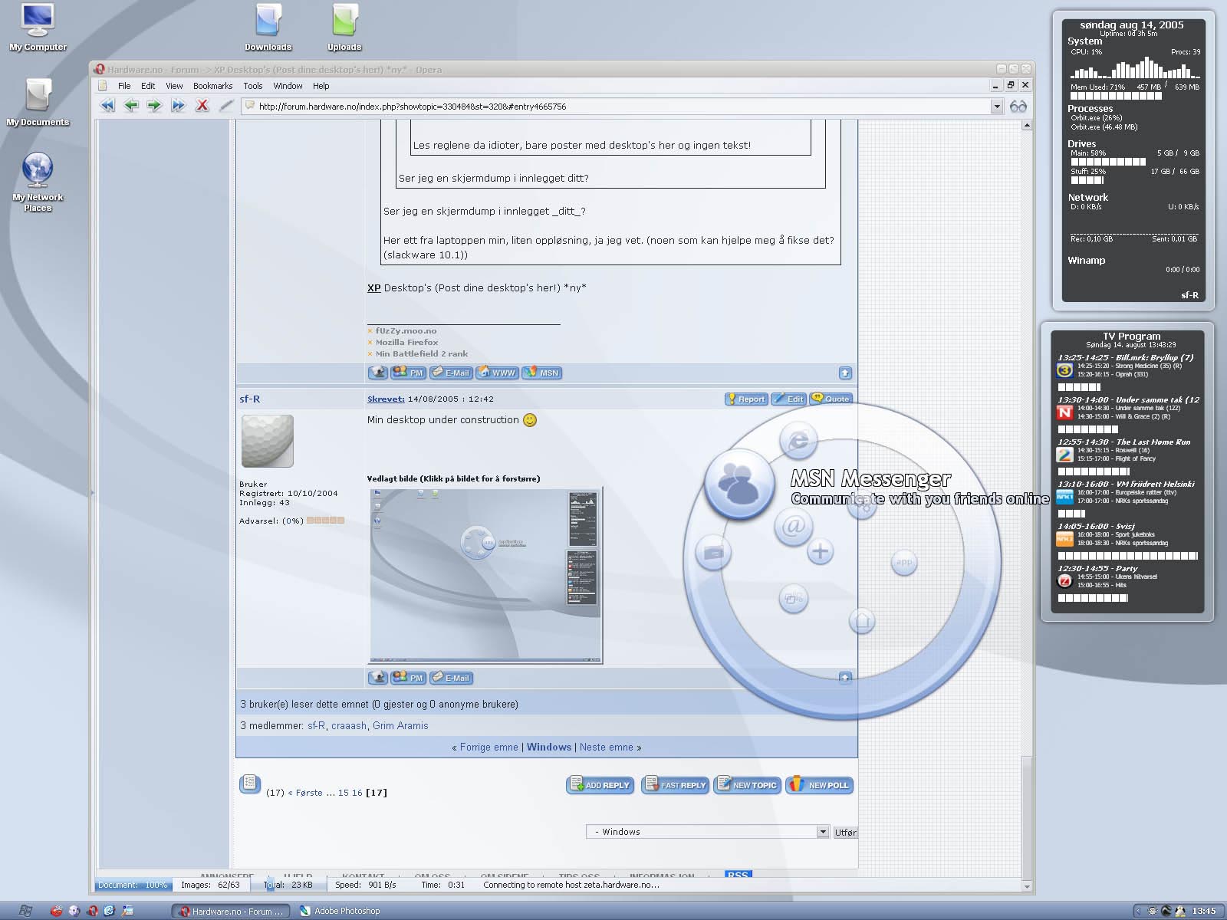Click the card folder orb in circular dock
This screenshot has height=920, width=1227.
click(713, 553)
